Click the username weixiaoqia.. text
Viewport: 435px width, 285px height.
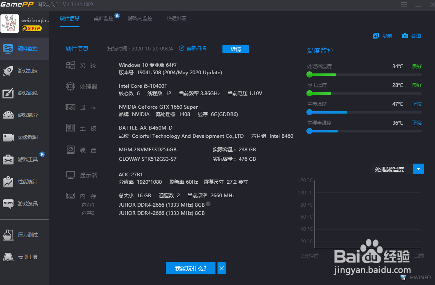pos(35,20)
